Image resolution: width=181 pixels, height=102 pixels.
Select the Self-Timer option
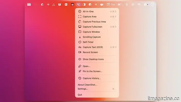coord(97,42)
